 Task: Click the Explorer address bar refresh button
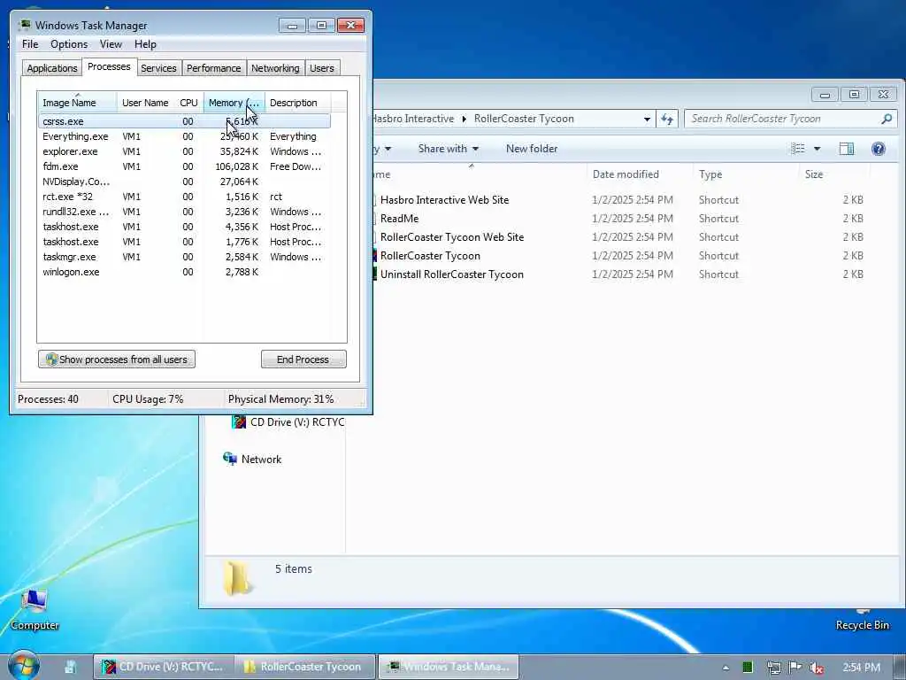click(x=667, y=119)
